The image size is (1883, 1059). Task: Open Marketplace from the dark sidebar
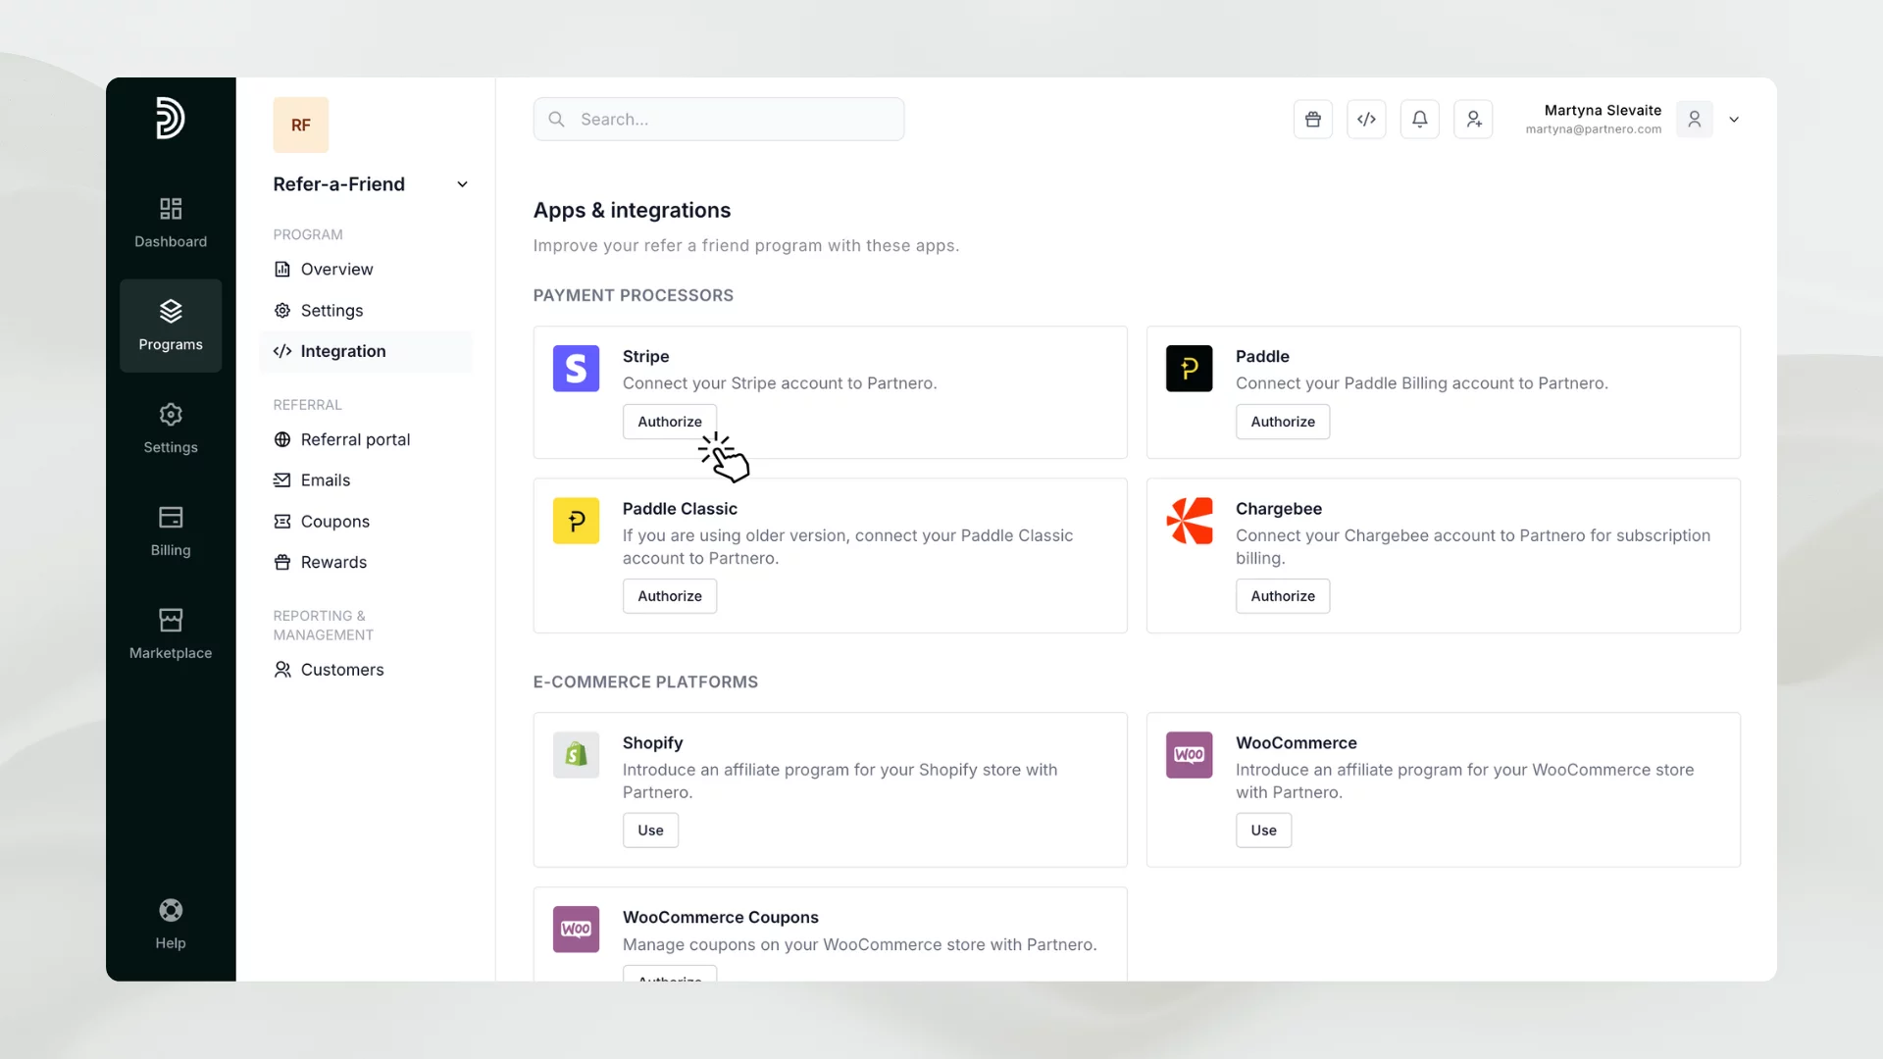(171, 633)
